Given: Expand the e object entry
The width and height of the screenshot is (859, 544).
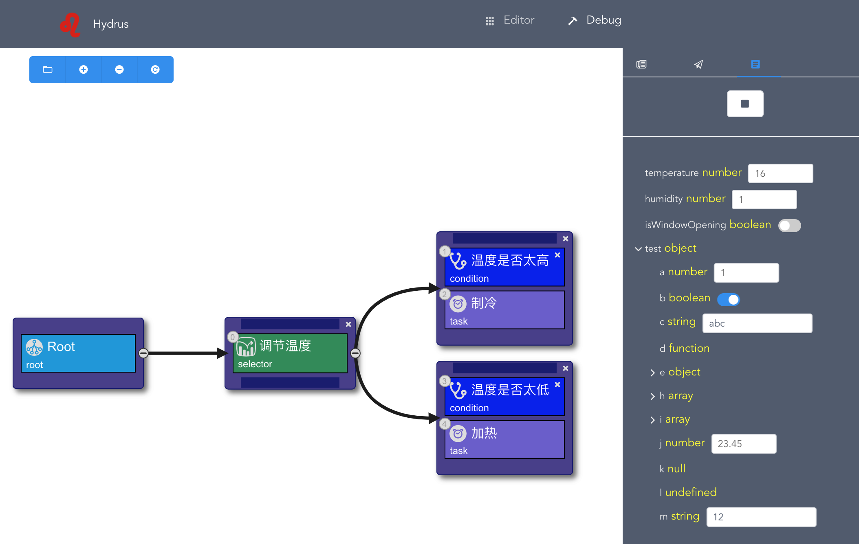Looking at the screenshot, I should click(653, 373).
